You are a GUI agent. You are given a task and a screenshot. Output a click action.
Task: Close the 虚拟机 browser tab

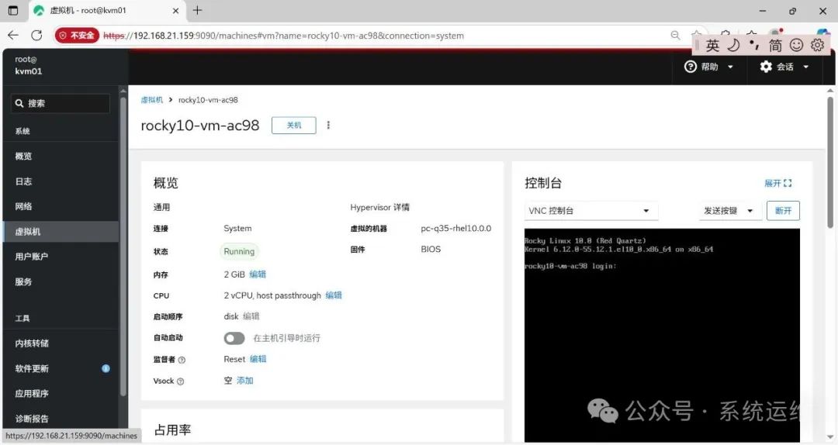tap(175, 11)
